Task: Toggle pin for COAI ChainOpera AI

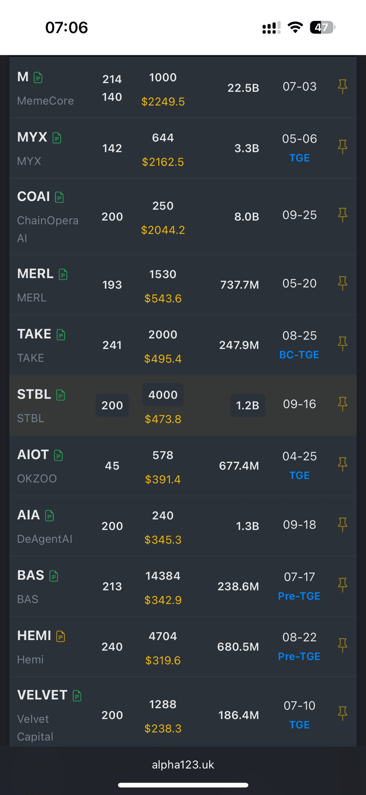Action: [343, 215]
